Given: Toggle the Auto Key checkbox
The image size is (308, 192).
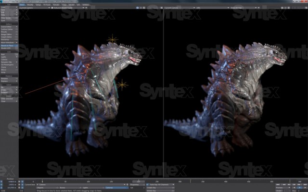Looking at the screenshot, I should (x=148, y=184).
